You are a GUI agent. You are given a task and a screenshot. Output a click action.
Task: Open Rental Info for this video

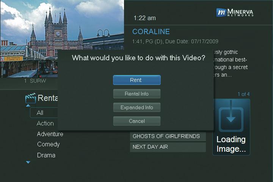136,94
